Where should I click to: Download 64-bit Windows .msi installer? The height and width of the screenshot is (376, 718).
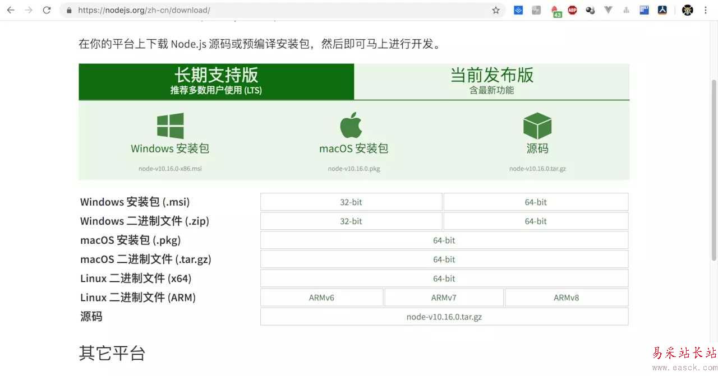[x=536, y=202]
